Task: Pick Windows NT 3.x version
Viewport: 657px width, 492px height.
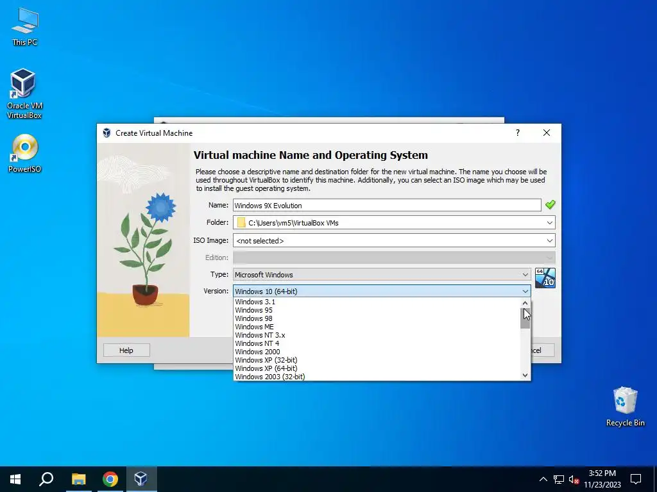Action: tap(377, 335)
